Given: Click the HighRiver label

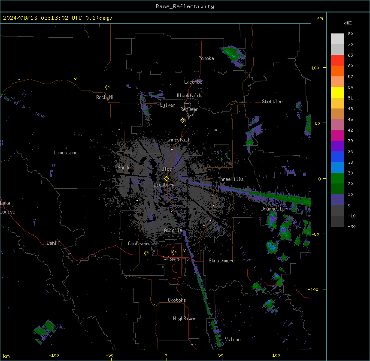Looking at the screenshot, I should pyautogui.click(x=185, y=319).
